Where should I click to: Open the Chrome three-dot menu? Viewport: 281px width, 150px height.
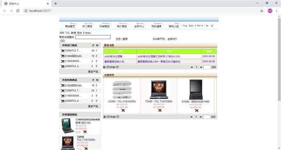tap(277, 11)
